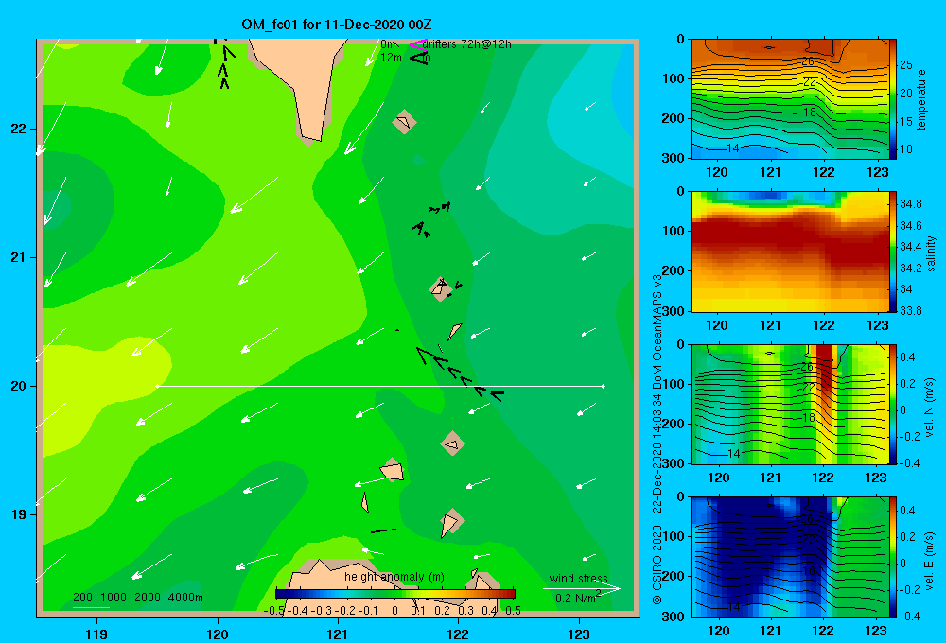Click latitude label 20 on main map

pyautogui.click(x=19, y=386)
